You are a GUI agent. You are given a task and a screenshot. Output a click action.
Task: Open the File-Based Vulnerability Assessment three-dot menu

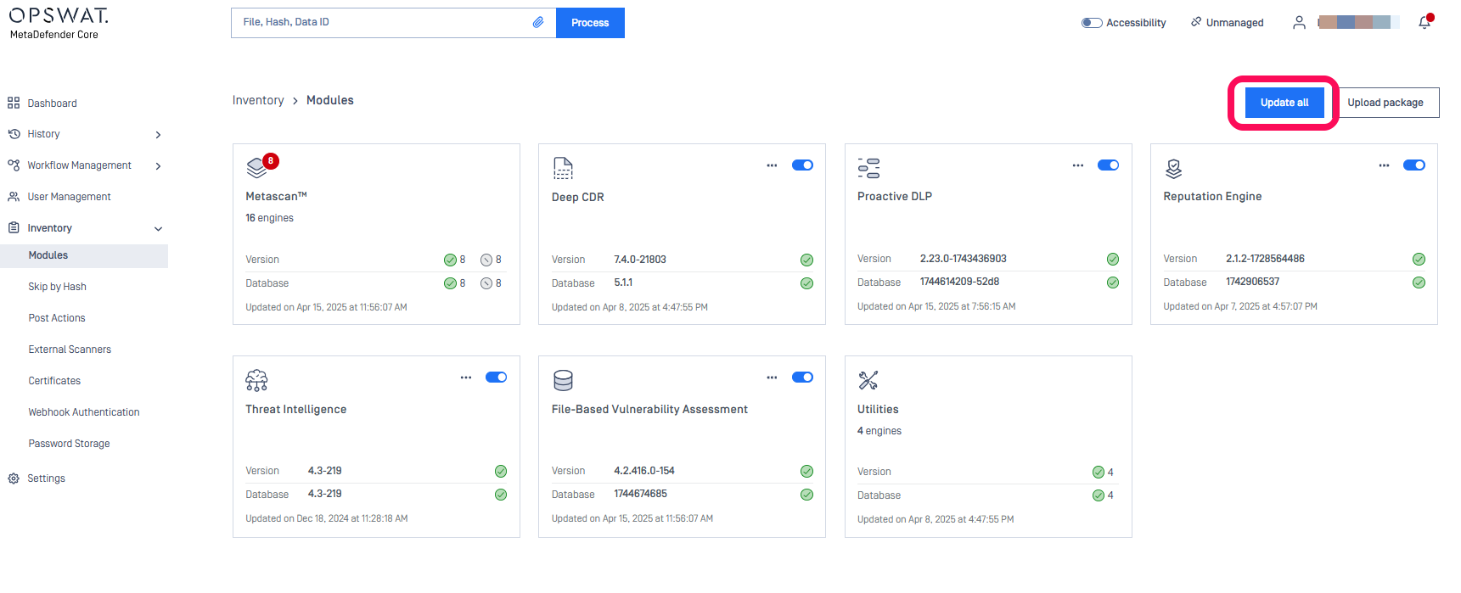tap(772, 378)
